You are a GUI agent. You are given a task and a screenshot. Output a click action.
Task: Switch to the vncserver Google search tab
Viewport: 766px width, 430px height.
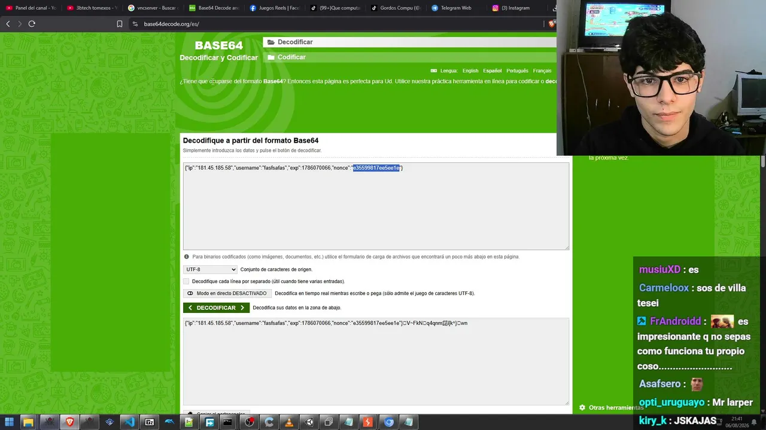click(153, 8)
